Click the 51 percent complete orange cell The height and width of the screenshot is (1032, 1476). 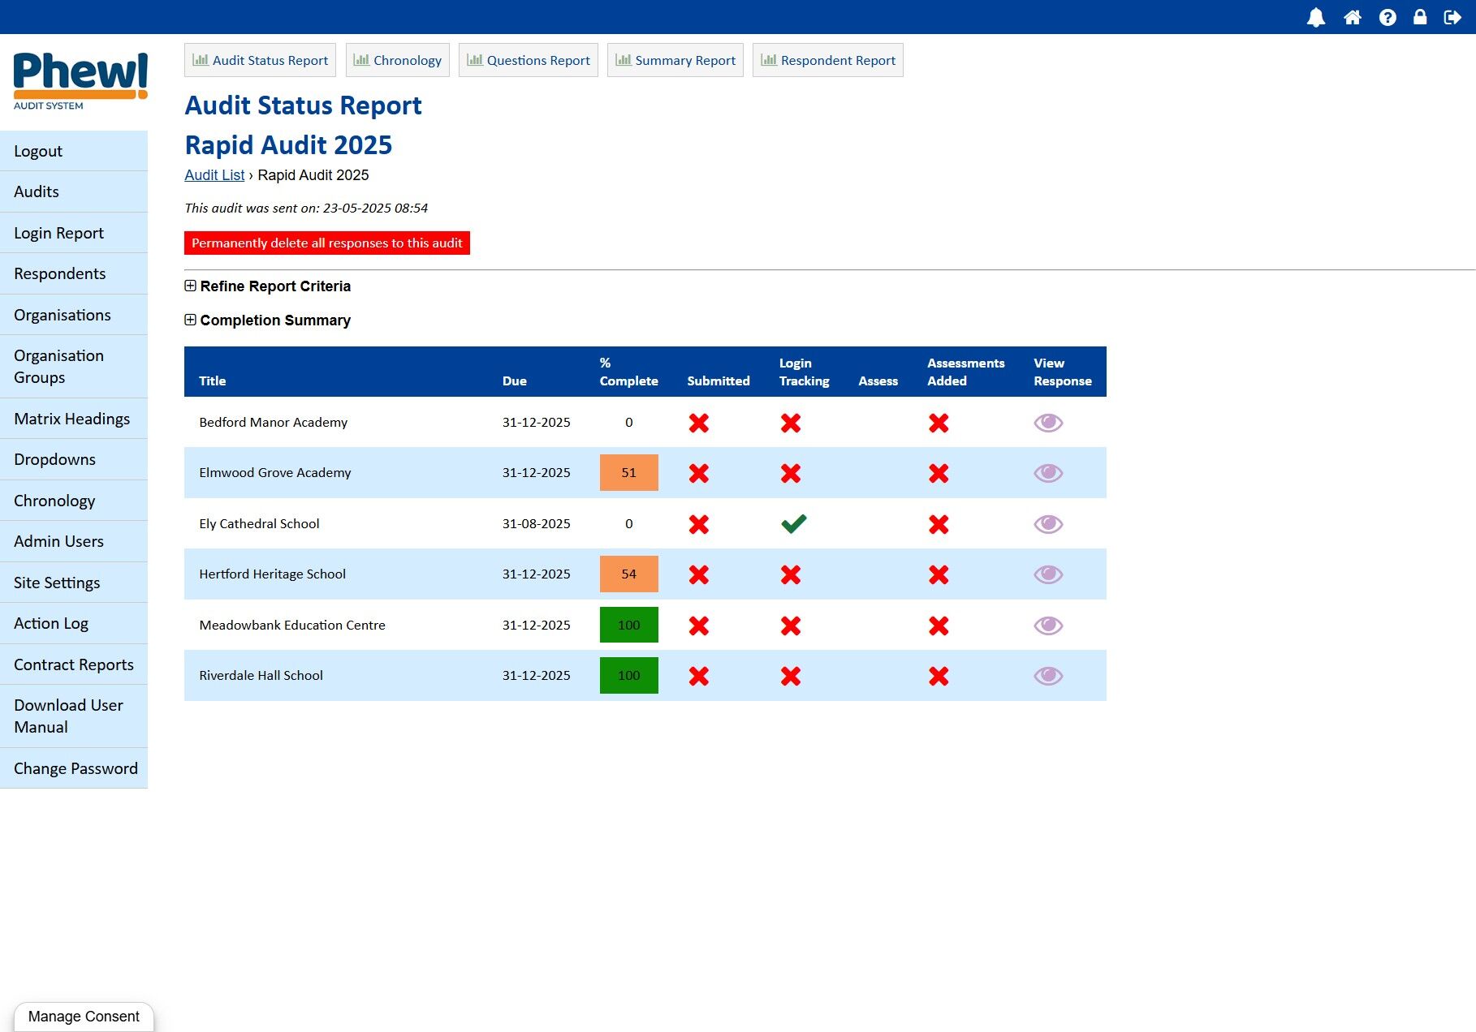pyautogui.click(x=629, y=473)
